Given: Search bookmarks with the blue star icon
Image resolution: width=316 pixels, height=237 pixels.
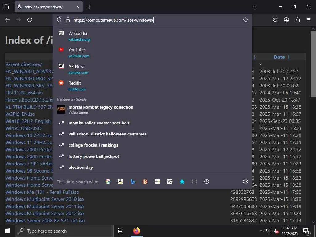Looking at the screenshot, I should click(182, 181).
